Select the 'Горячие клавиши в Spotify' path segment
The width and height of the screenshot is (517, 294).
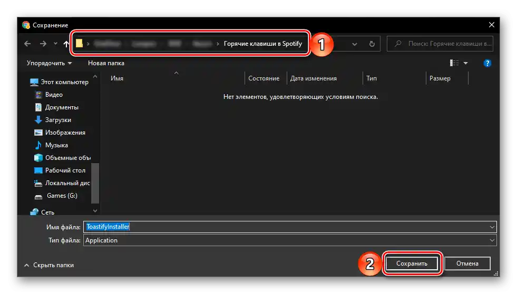263,44
